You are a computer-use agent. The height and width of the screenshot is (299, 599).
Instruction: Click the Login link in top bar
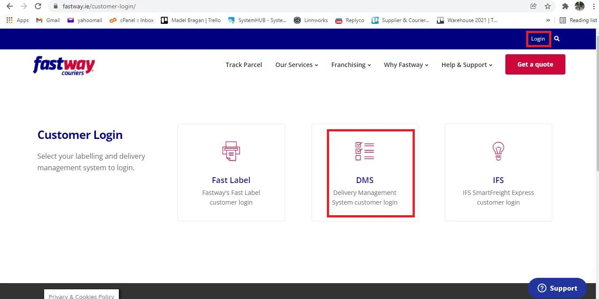coord(538,39)
